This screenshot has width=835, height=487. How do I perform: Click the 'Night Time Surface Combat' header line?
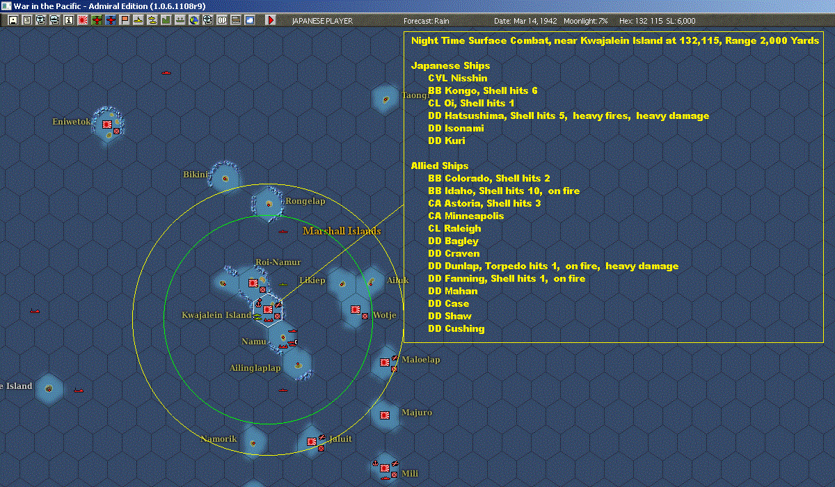tap(615, 40)
